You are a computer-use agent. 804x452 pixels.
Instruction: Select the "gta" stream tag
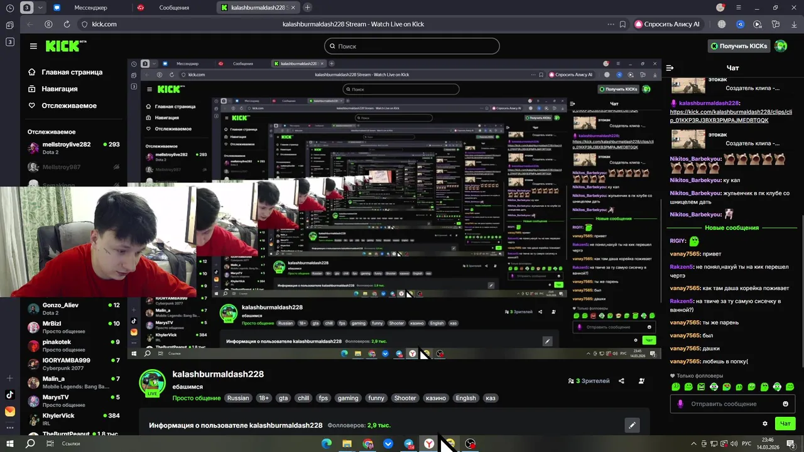point(283,398)
